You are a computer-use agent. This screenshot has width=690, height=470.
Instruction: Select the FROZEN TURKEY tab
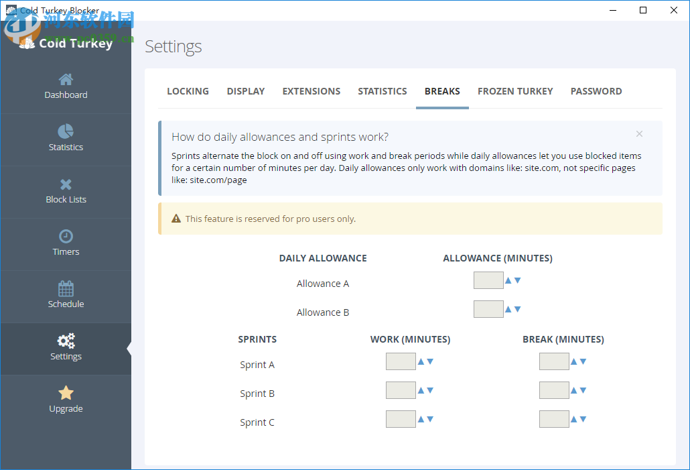pos(514,91)
